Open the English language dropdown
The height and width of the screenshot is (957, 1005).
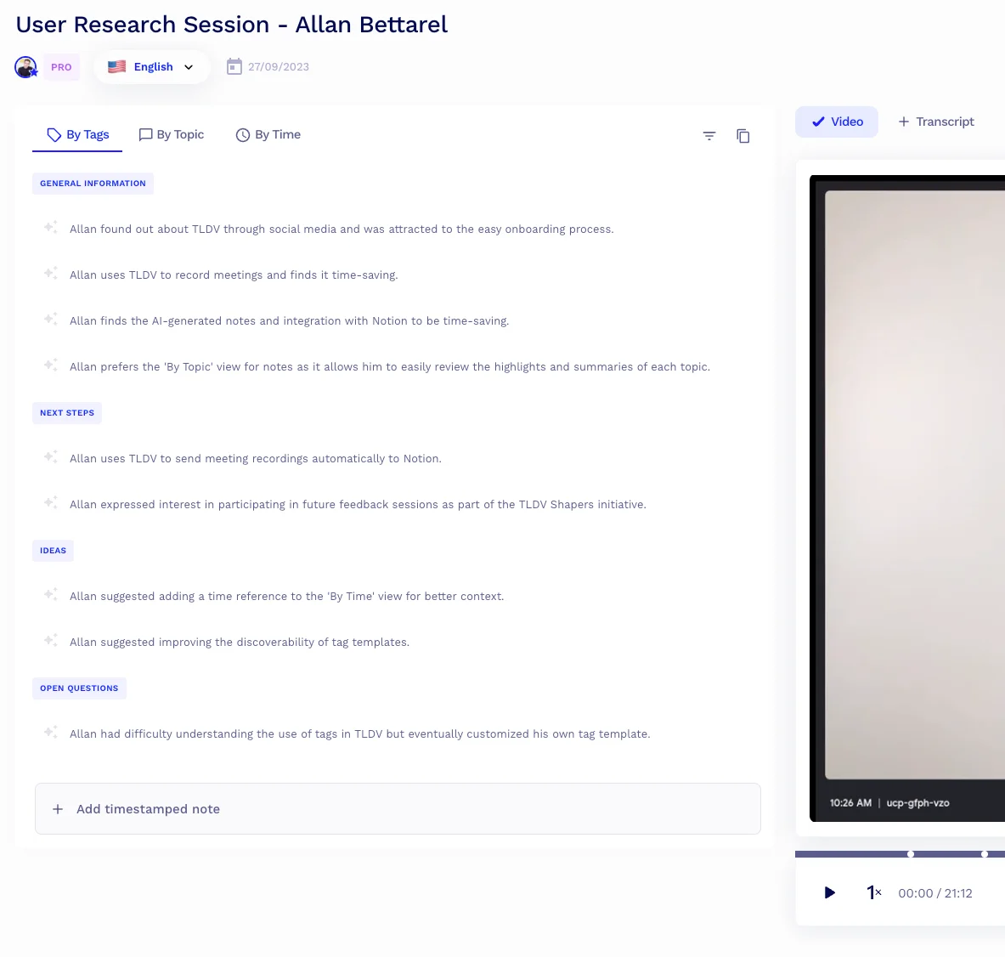[151, 66]
